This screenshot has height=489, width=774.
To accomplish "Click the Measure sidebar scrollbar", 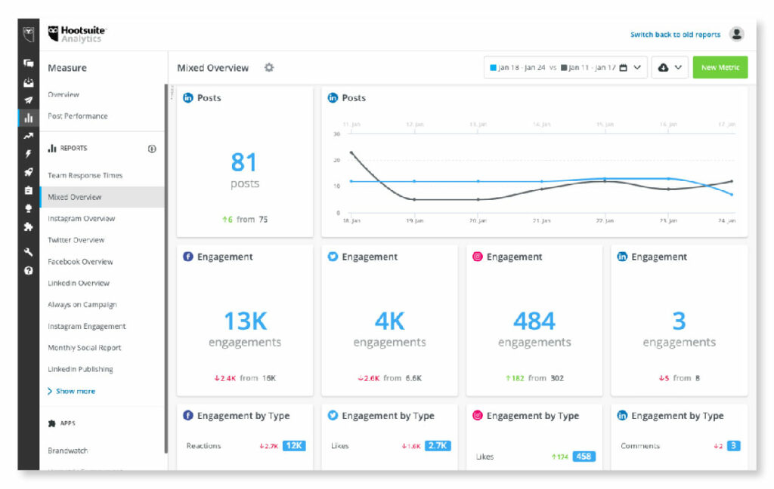I will (x=166, y=269).
